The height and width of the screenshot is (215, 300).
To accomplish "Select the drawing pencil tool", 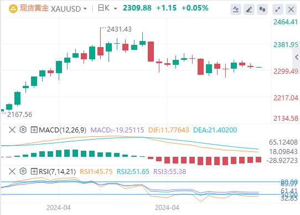I will [249, 9].
